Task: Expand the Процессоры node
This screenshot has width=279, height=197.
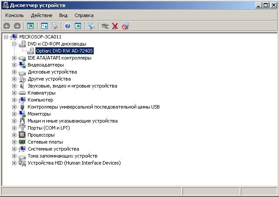Action: point(14,135)
